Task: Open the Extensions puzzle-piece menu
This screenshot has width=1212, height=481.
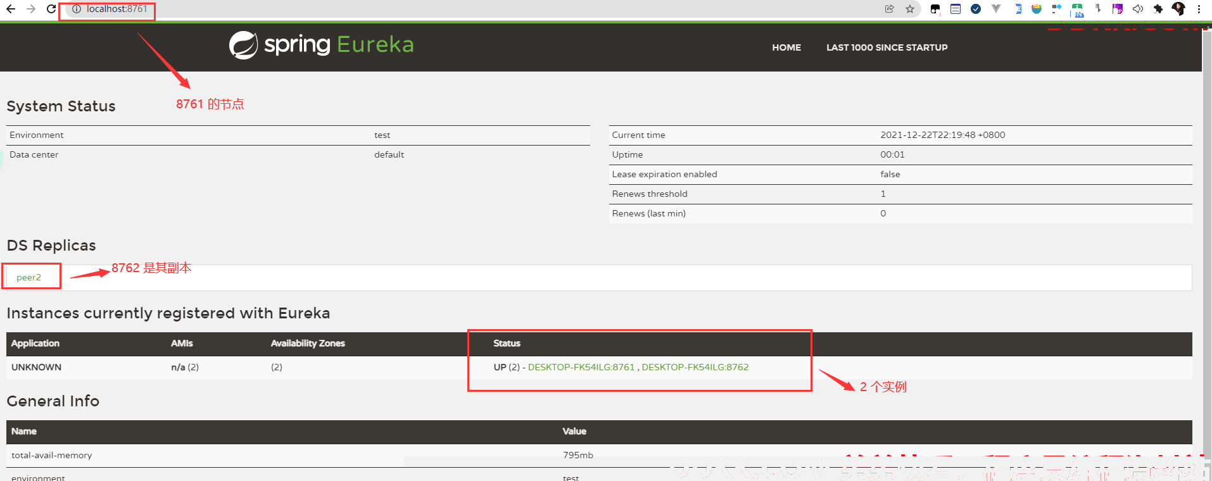Action: pos(1158,9)
